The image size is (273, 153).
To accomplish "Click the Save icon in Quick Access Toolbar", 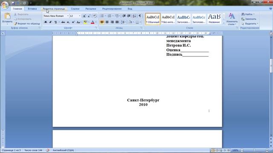I will tap(13, 3).
